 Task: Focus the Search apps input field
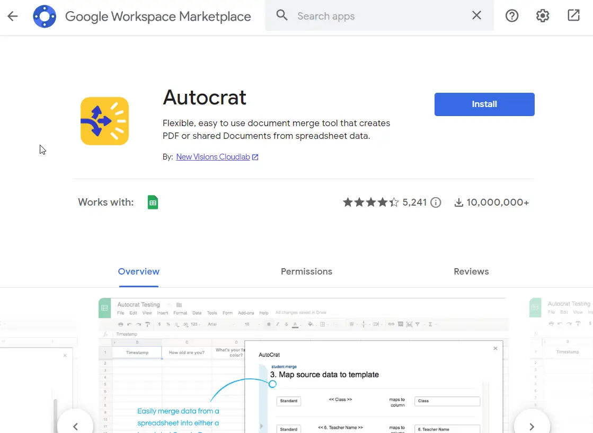pyautogui.click(x=380, y=16)
